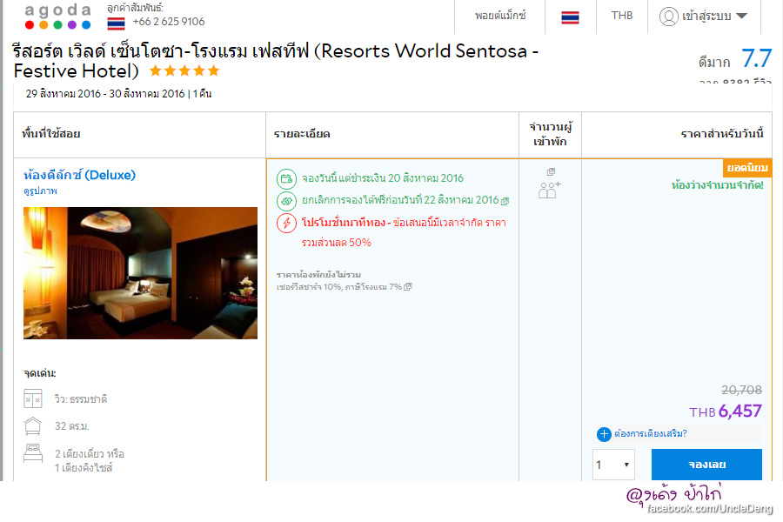Viewport: 783px width, 522px height.
Task: Open the THB currency selector
Action: tap(622, 17)
